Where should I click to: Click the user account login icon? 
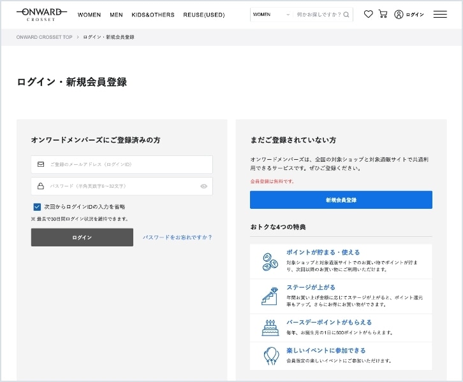(399, 14)
